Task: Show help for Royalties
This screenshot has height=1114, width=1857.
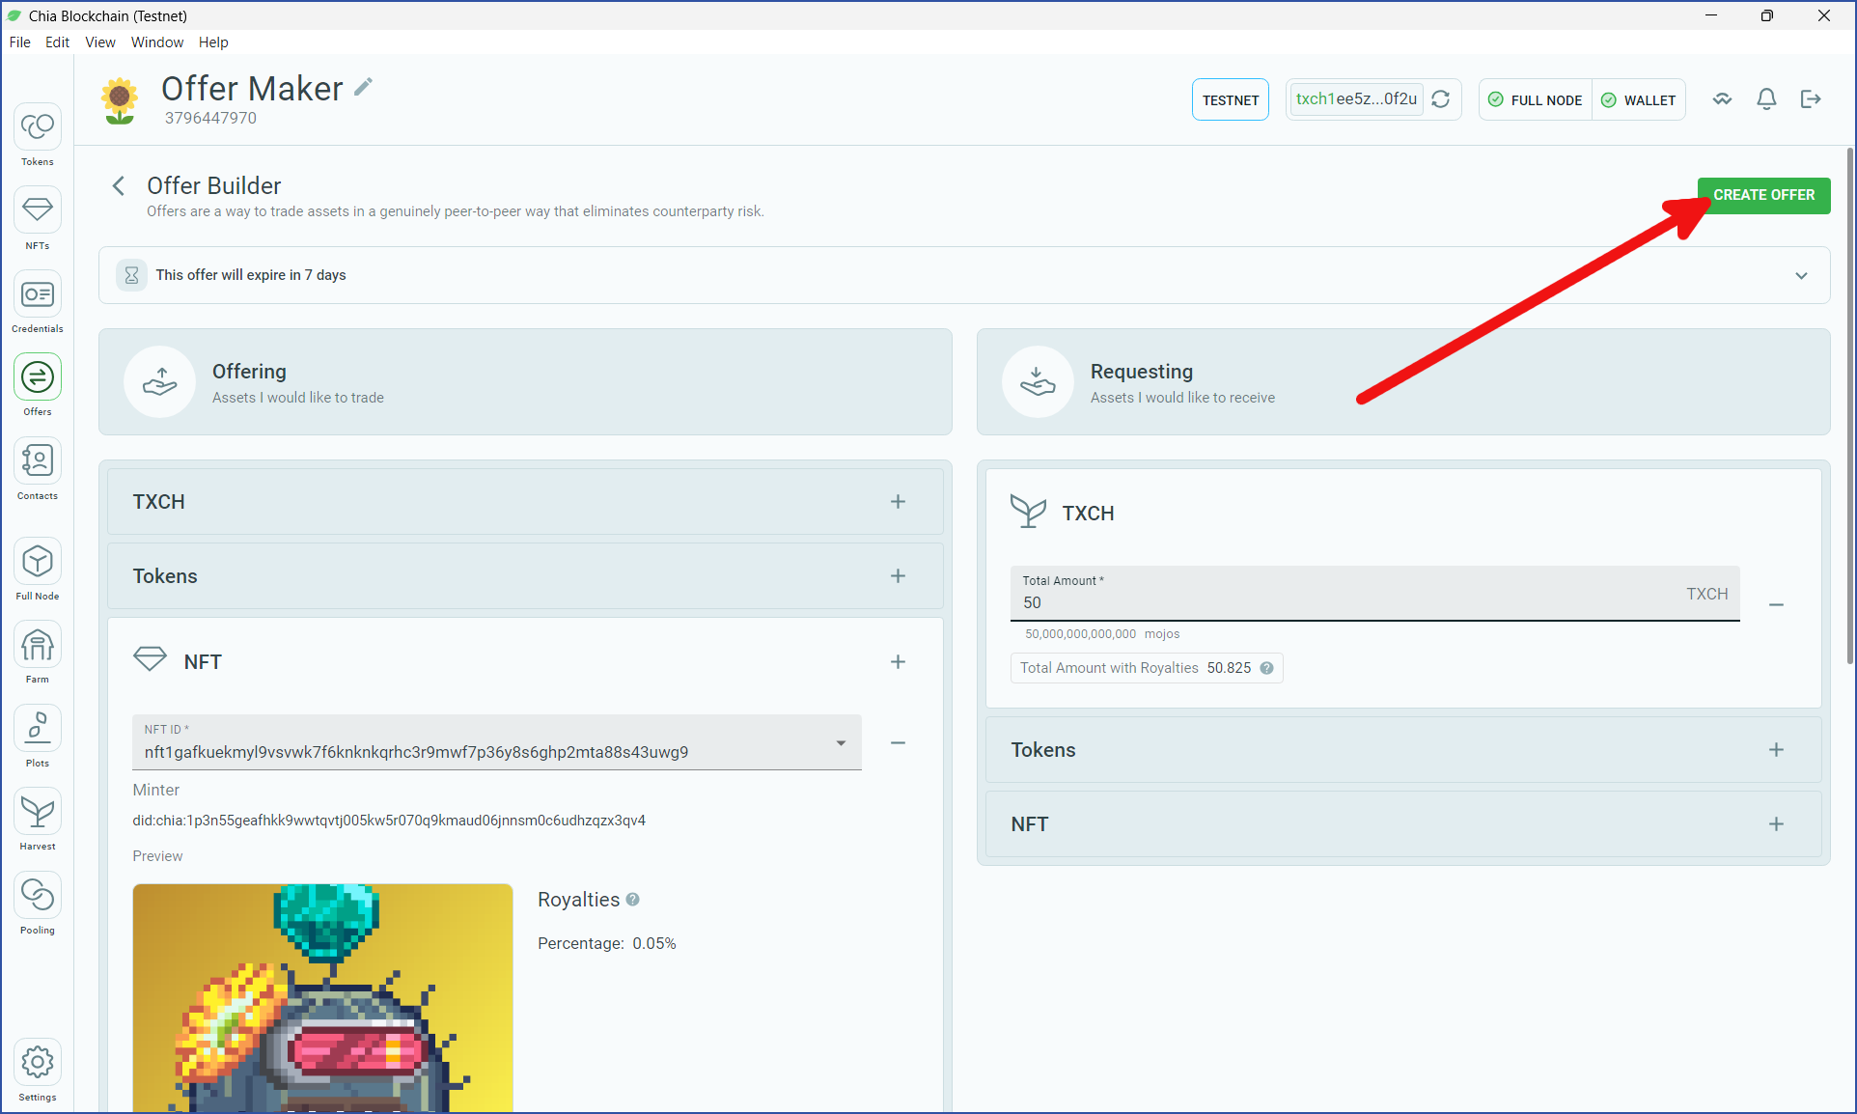Action: tap(632, 900)
